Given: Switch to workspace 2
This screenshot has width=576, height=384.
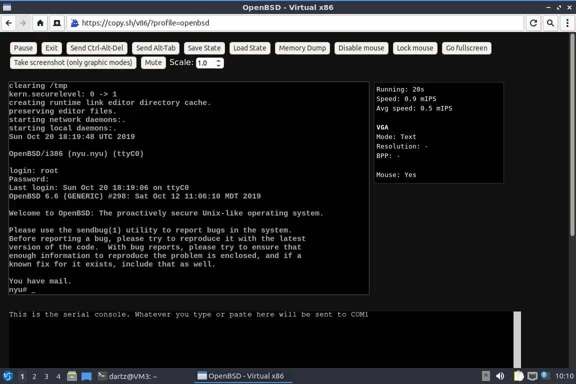Looking at the screenshot, I should (34, 376).
